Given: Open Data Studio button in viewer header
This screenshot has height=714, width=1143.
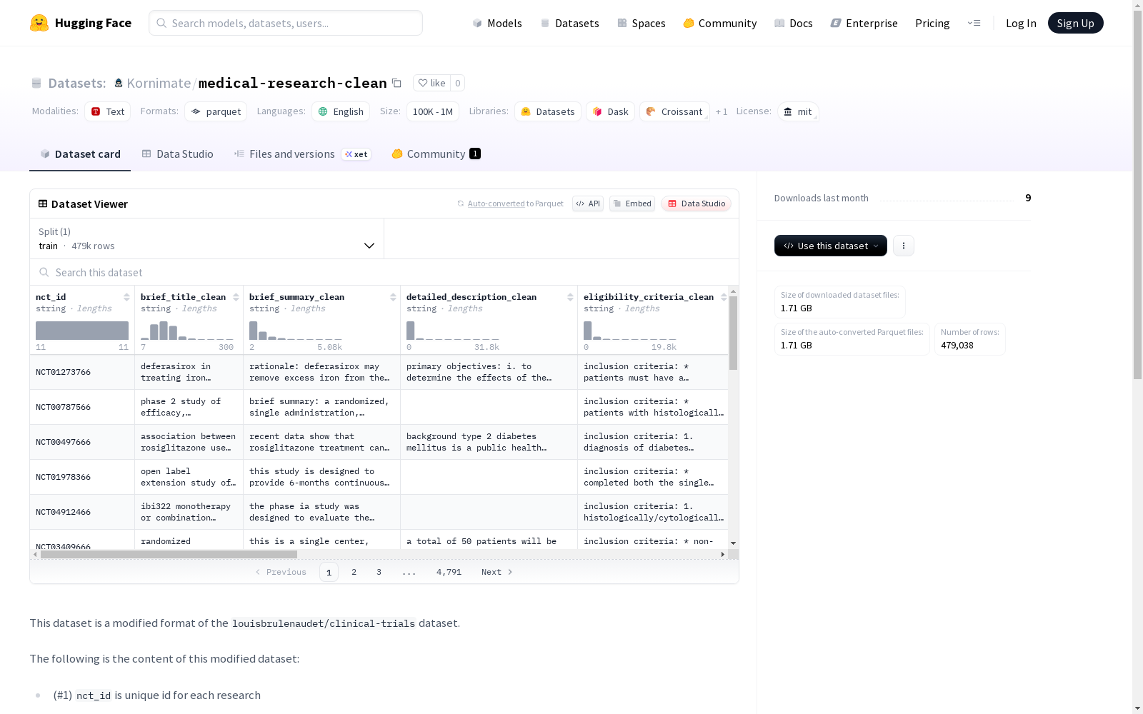Looking at the screenshot, I should click(x=697, y=203).
